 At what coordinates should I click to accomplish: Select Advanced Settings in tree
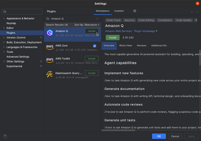[x=18, y=57]
